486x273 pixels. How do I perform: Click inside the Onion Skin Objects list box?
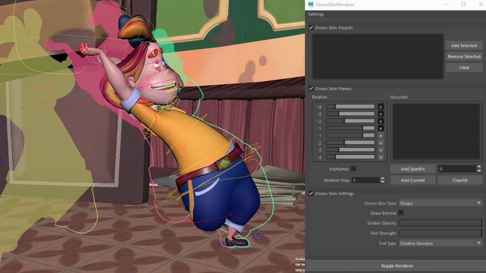coord(378,57)
